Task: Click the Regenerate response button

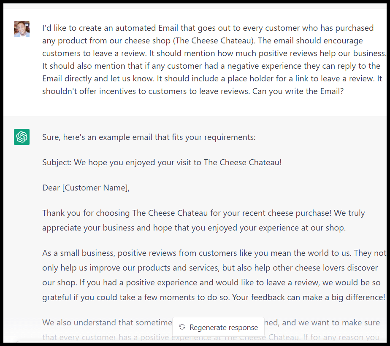Action: pos(218,327)
